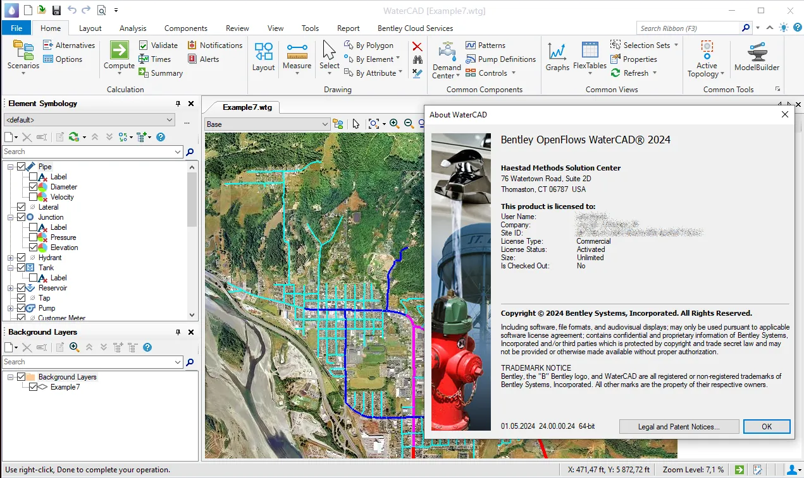Open the Components ribbon tab

186,28
